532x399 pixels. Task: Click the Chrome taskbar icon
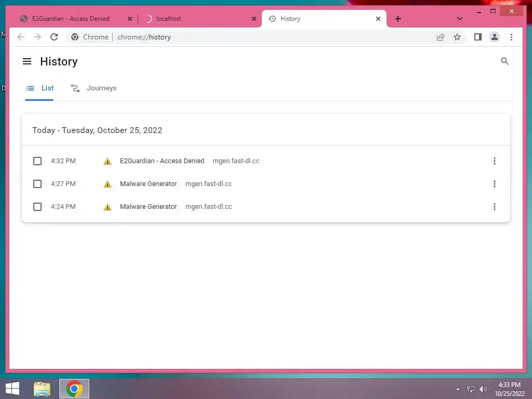coord(74,389)
